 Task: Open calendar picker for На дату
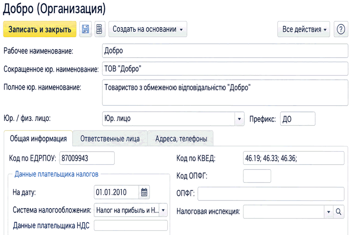click(x=144, y=192)
